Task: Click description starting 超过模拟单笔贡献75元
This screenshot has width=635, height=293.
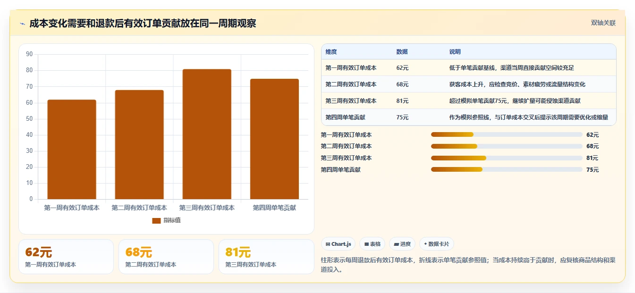Action: click(515, 101)
